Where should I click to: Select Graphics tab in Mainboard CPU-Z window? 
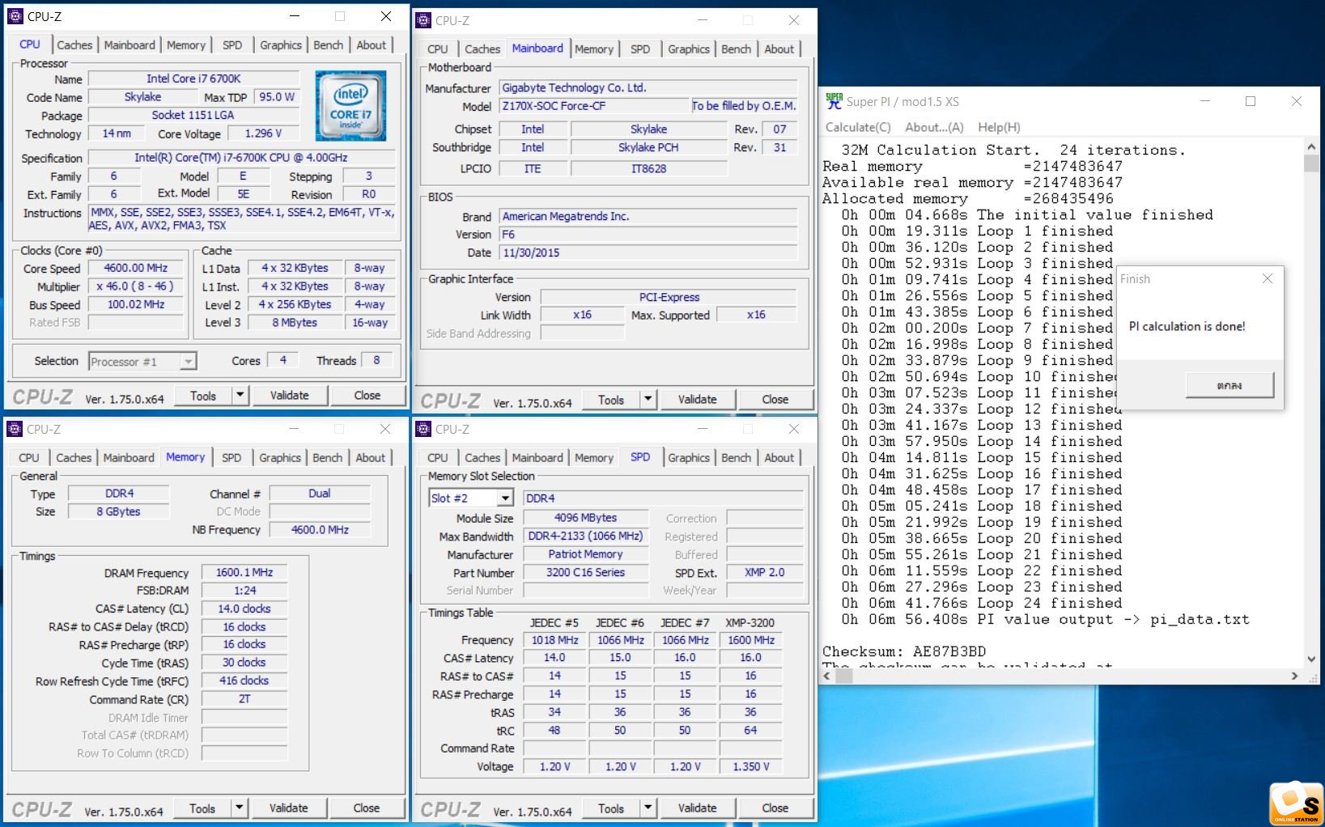click(689, 49)
